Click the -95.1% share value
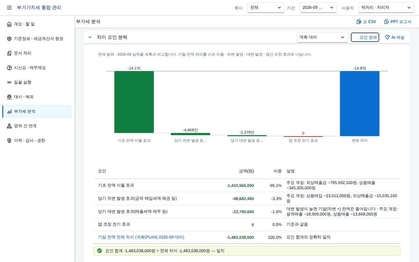Image resolution: width=419 pixels, height=262 pixels. pos(275,185)
